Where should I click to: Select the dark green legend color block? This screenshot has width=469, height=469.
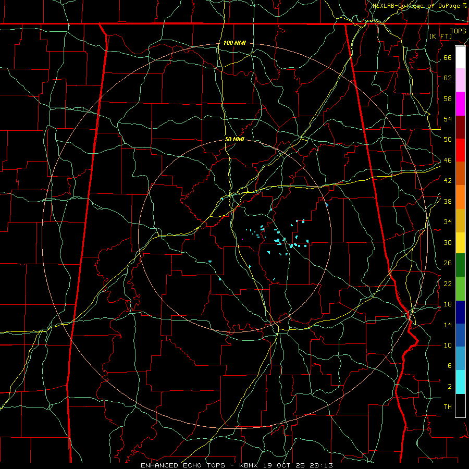[460, 265]
